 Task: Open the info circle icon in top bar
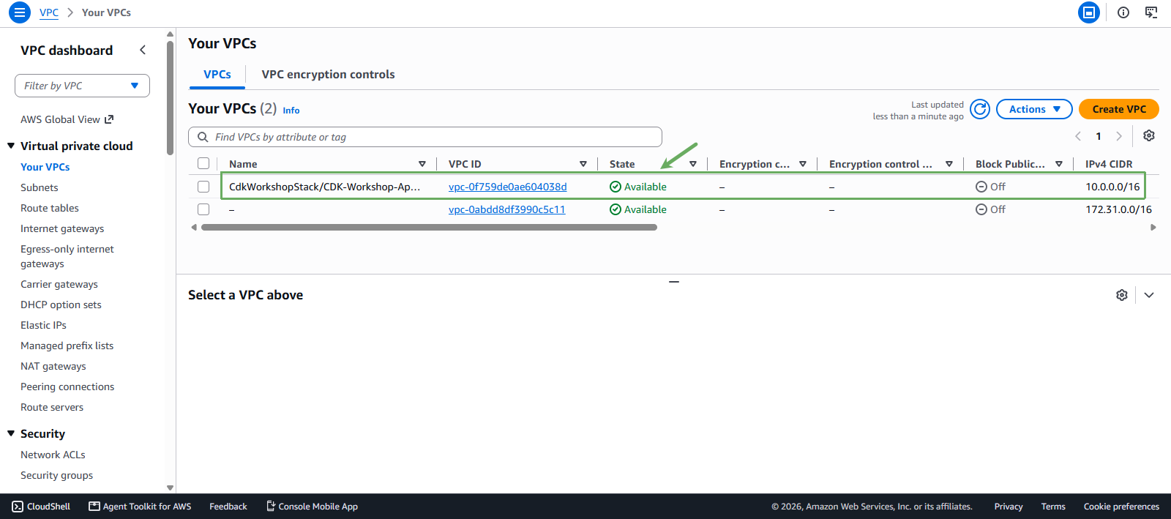pyautogui.click(x=1123, y=12)
